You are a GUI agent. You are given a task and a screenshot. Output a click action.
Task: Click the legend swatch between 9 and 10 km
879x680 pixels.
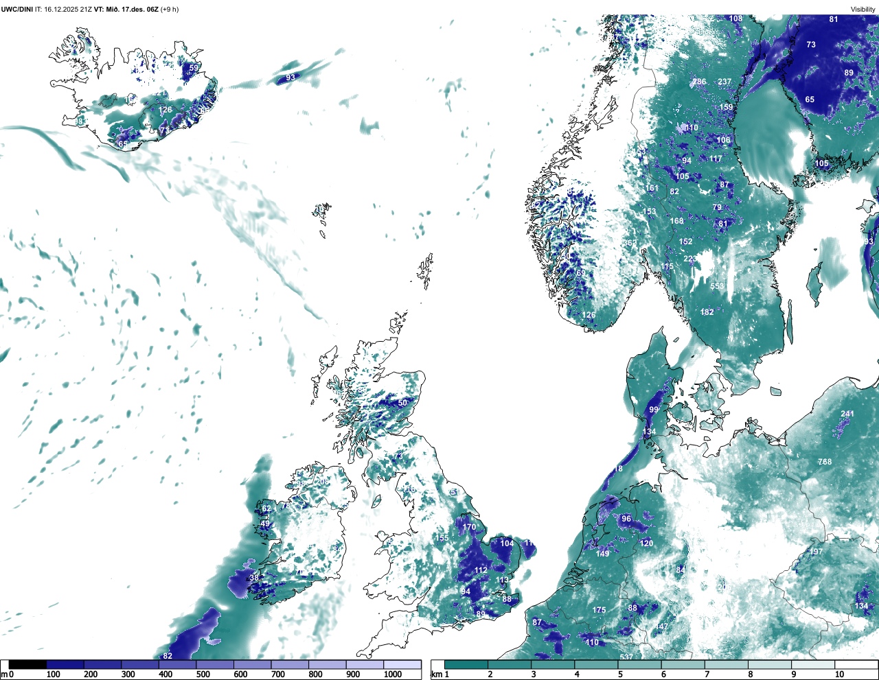[814, 664]
